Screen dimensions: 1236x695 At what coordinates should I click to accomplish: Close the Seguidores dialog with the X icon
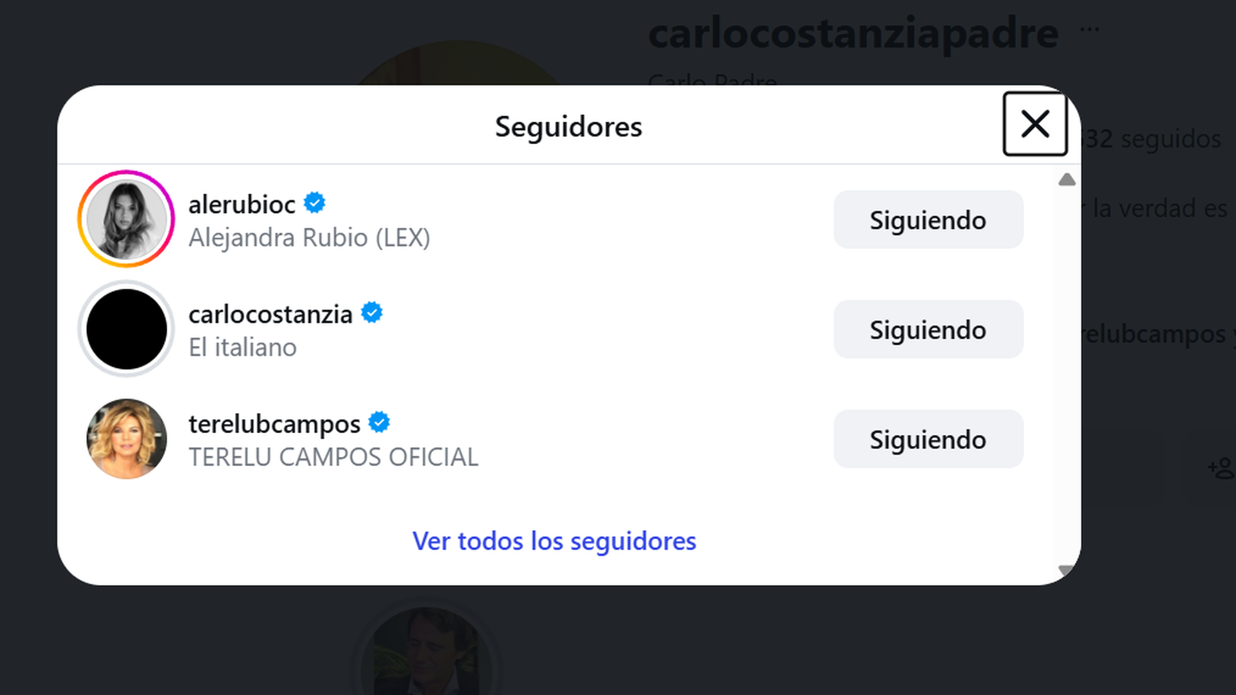pos(1035,124)
